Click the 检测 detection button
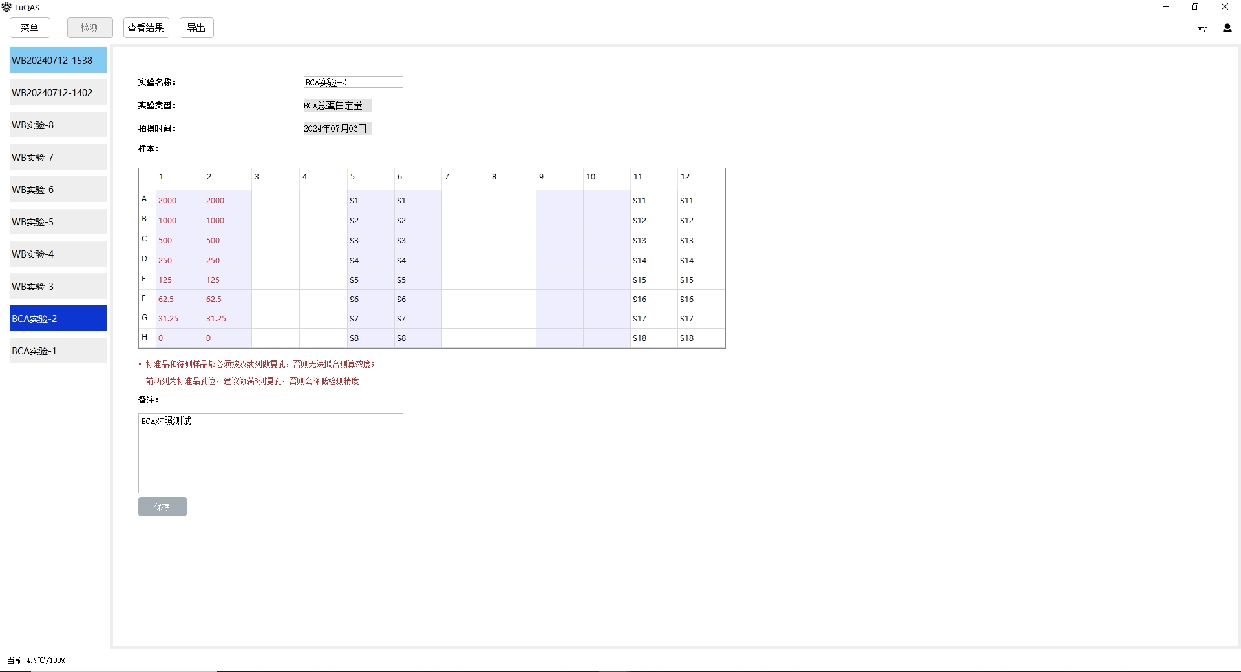The image size is (1241, 672). click(x=90, y=28)
